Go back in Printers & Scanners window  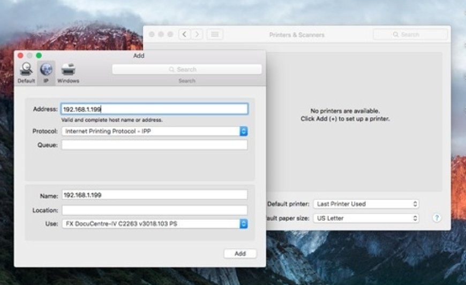[184, 34]
